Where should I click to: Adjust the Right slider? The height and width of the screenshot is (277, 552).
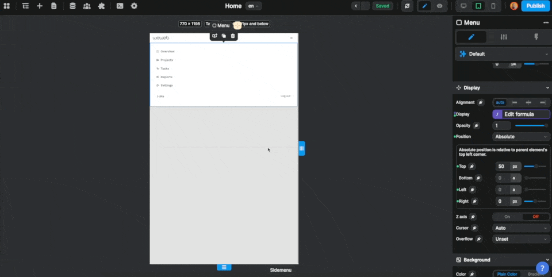tap(535, 201)
